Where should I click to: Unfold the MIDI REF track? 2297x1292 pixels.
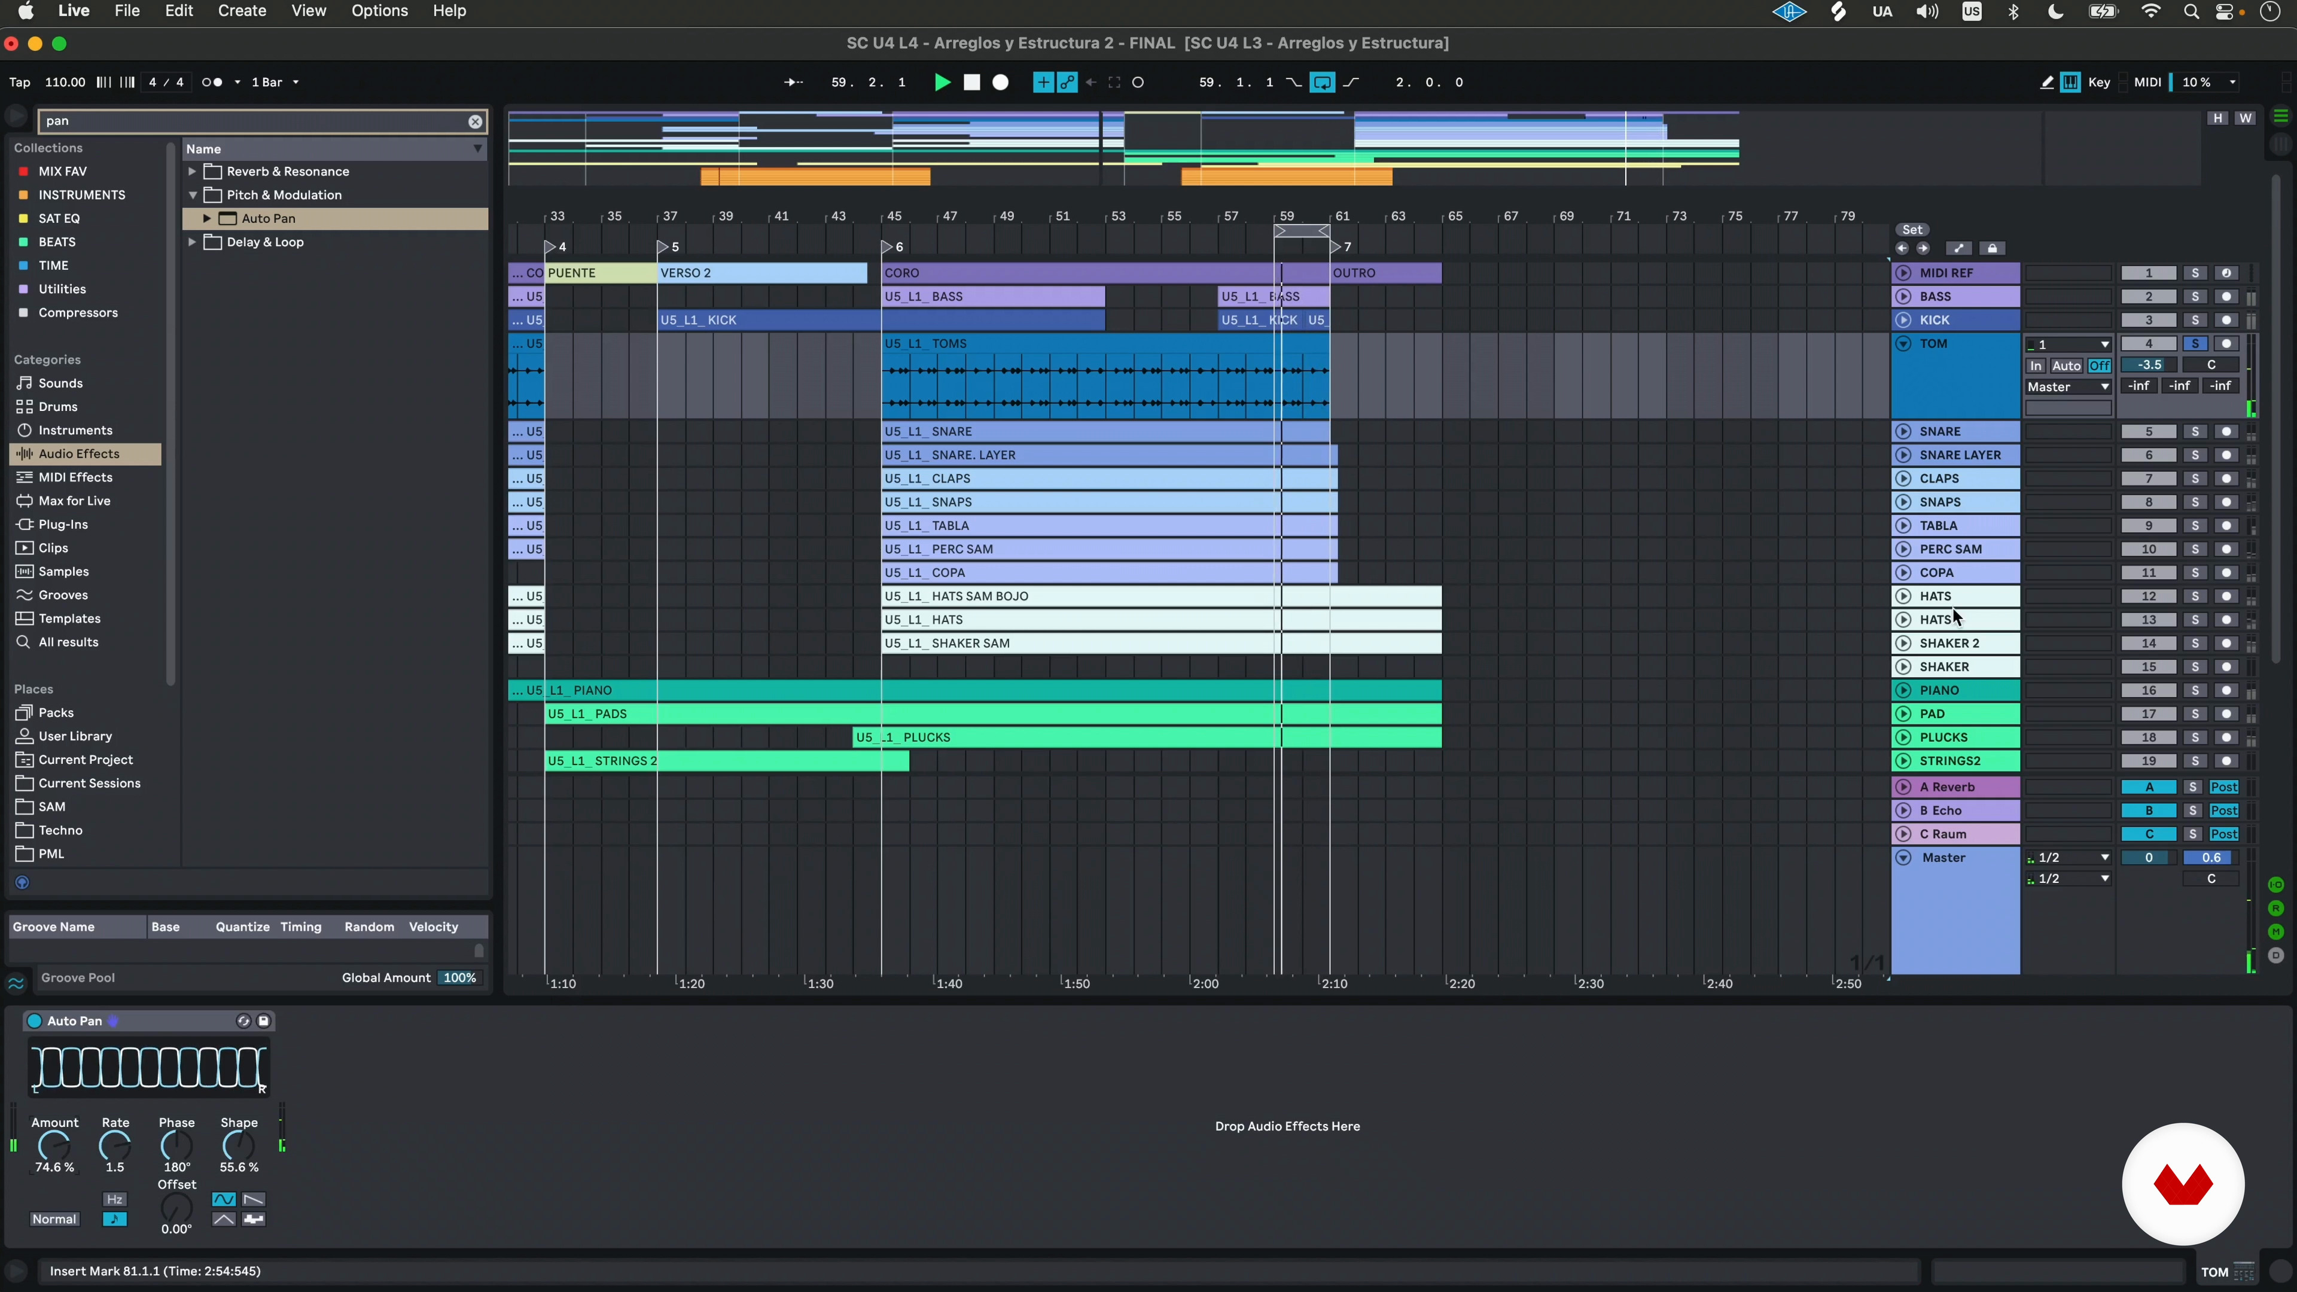[1904, 274]
